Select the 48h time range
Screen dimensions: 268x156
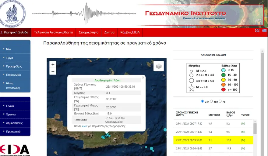tap(212, 101)
